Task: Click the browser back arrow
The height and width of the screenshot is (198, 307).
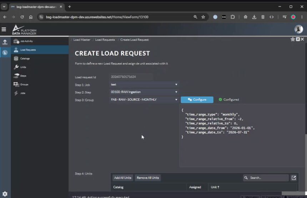Action: click(5, 17)
